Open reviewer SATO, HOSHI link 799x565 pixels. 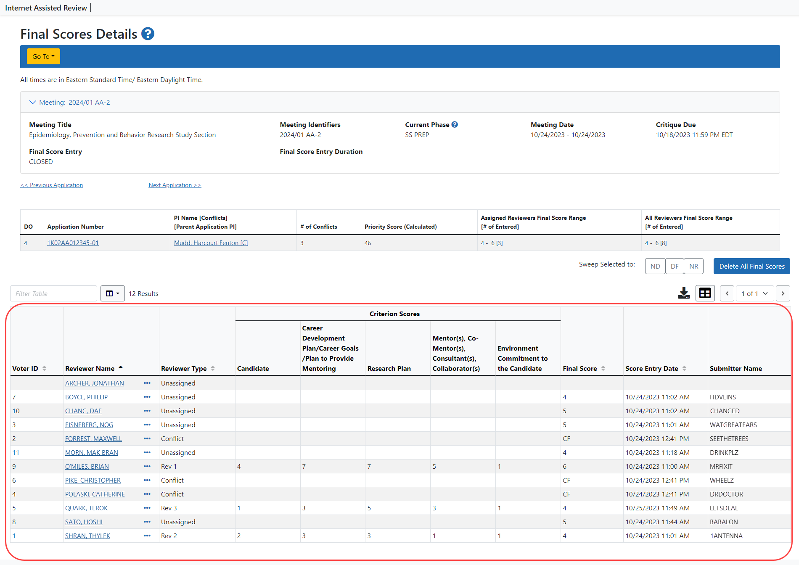pyautogui.click(x=84, y=522)
